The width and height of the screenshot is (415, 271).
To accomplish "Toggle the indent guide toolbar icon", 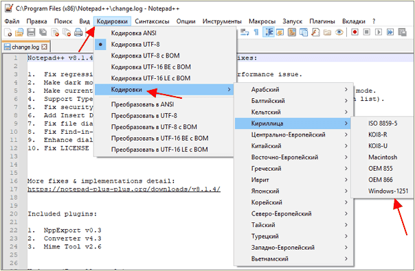I will tap(269, 32).
